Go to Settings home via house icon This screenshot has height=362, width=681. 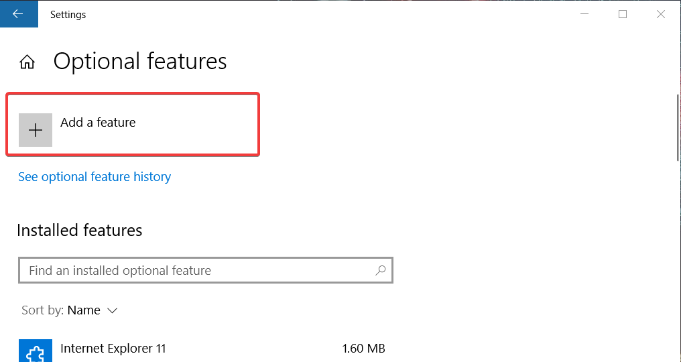click(27, 62)
